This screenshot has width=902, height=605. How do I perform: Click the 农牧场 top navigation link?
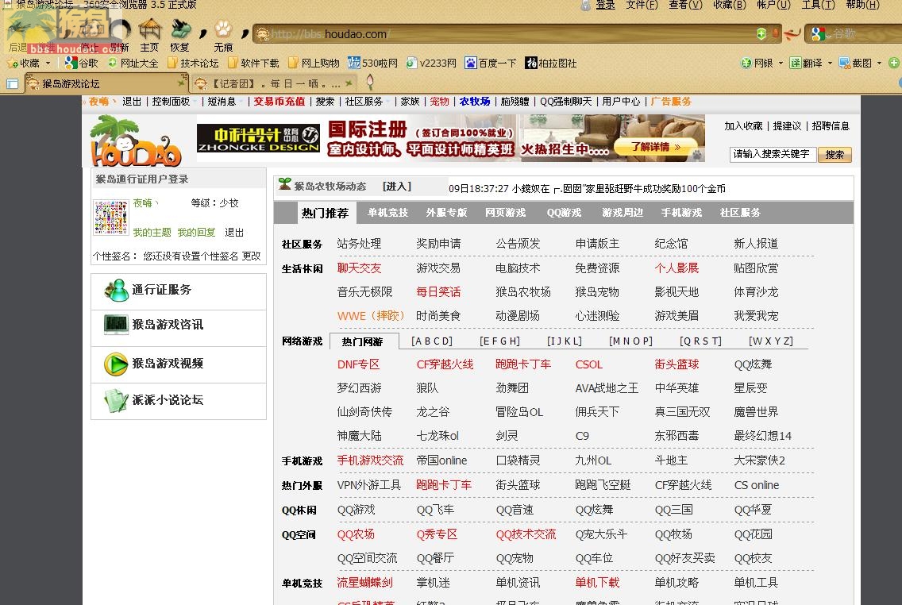475,101
